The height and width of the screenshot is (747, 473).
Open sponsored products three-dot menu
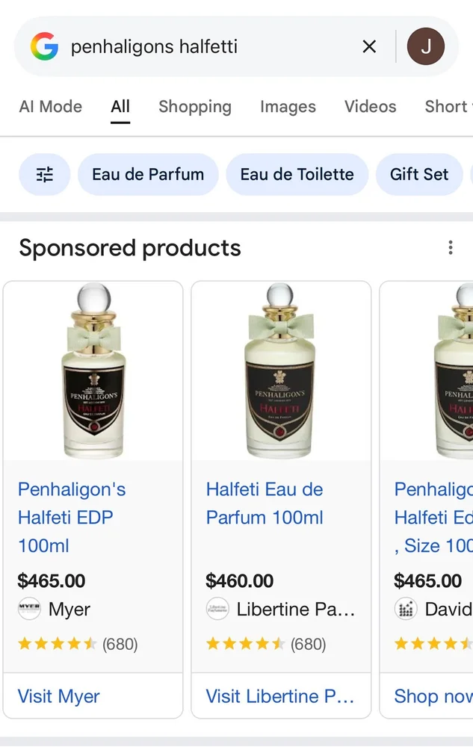pos(450,248)
